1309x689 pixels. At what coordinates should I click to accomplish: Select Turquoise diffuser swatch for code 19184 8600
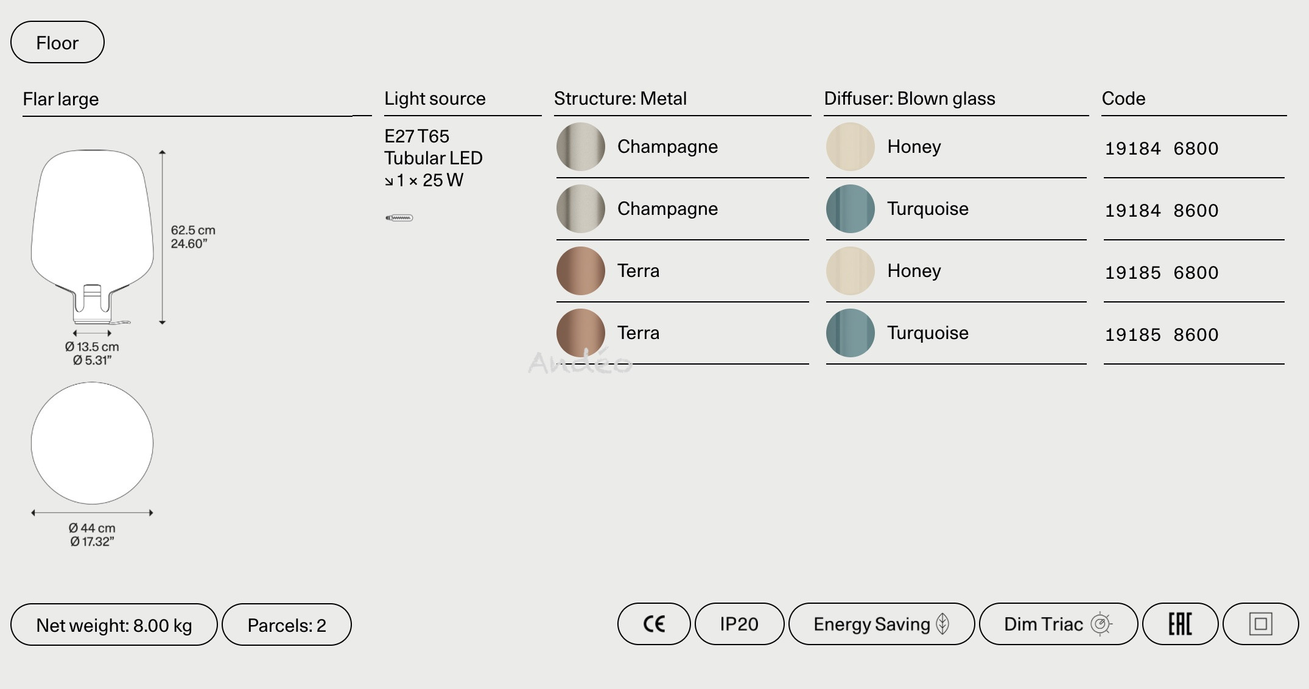(x=851, y=209)
